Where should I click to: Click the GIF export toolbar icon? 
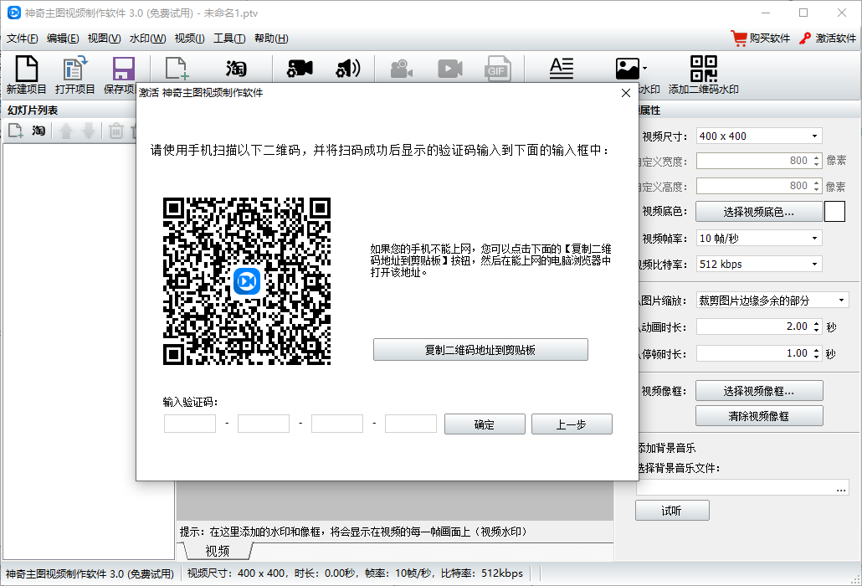click(x=497, y=69)
